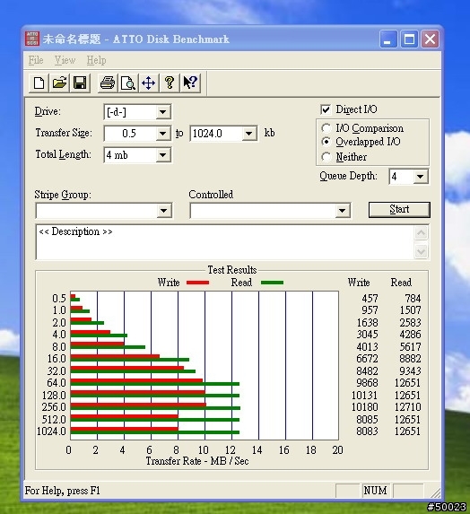Click the Description scrollbar down arrow
The width and height of the screenshot is (470, 514).
coord(422,251)
